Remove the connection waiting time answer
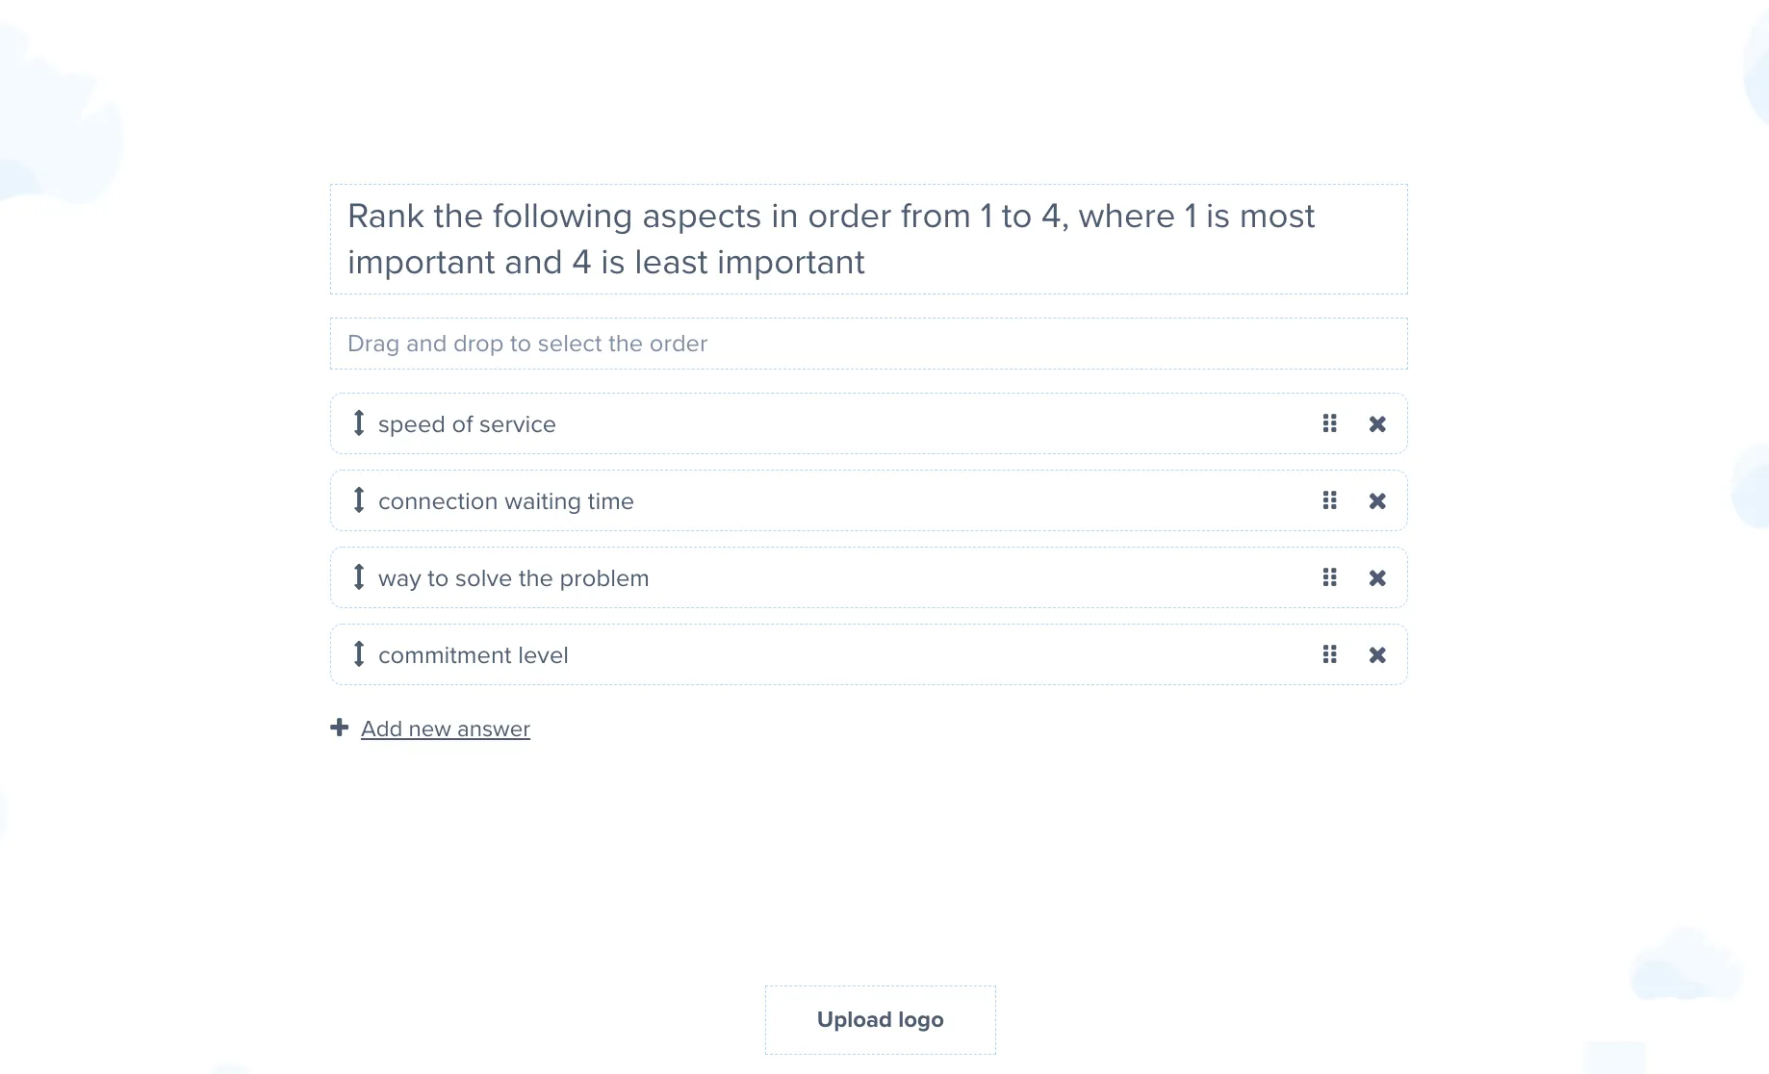The height and width of the screenshot is (1074, 1769). click(x=1377, y=500)
